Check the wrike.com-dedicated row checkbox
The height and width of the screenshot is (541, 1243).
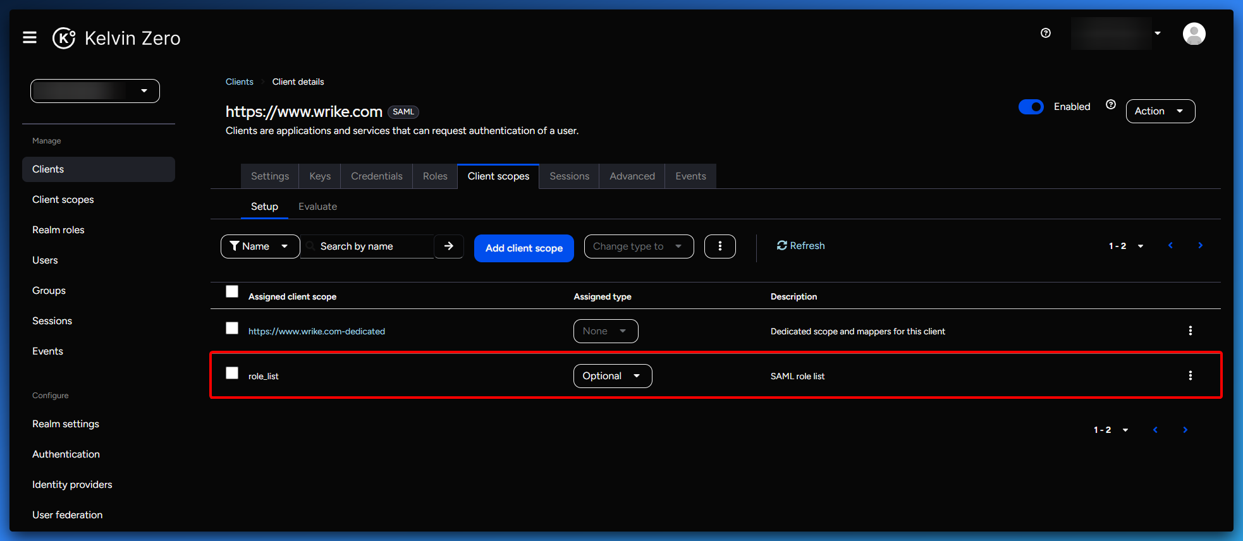[x=232, y=328]
